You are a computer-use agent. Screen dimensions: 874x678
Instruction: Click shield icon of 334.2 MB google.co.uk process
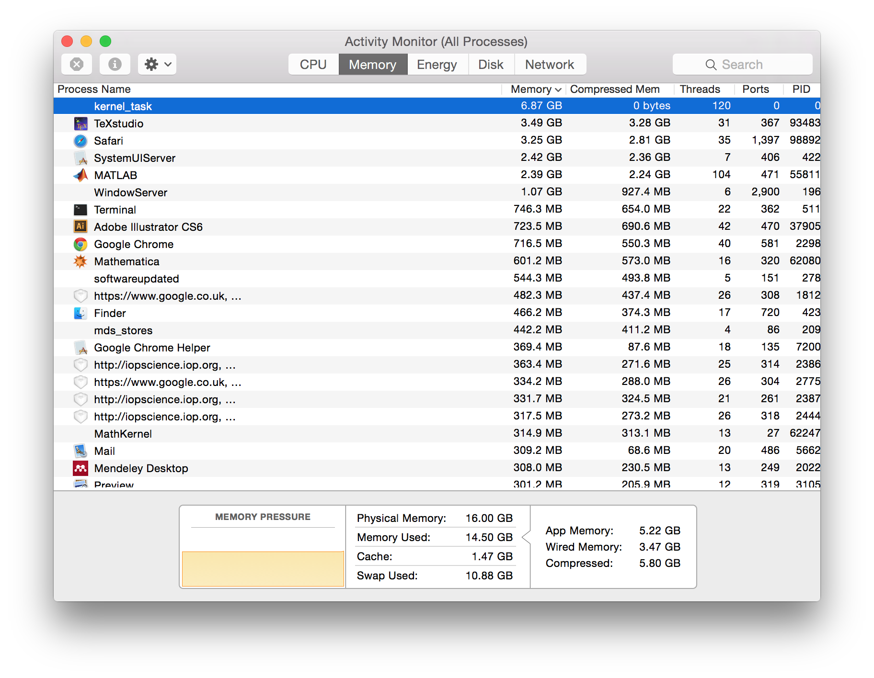point(80,382)
